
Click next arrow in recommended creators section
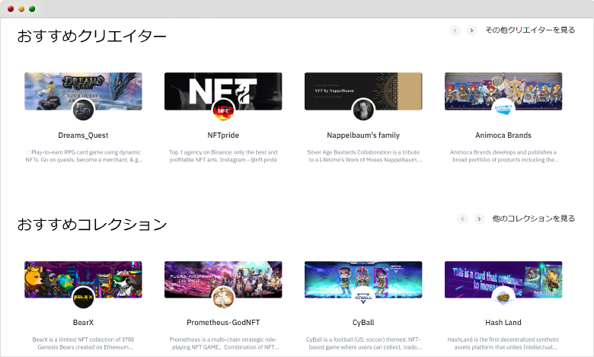pyautogui.click(x=471, y=30)
